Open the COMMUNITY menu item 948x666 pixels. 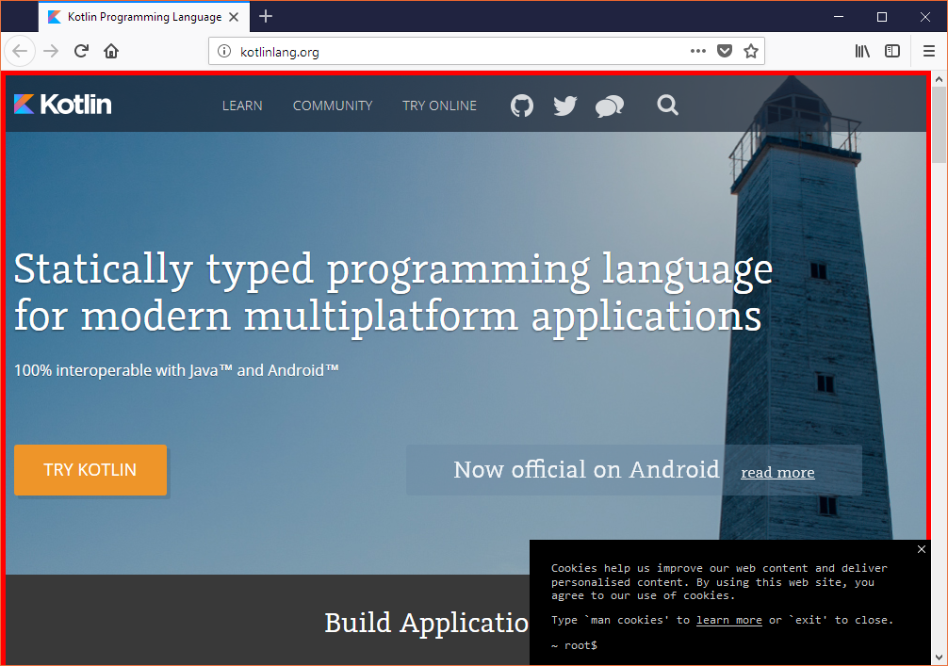point(333,106)
